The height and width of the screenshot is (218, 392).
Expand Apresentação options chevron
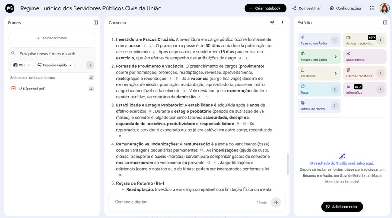[x=380, y=40]
